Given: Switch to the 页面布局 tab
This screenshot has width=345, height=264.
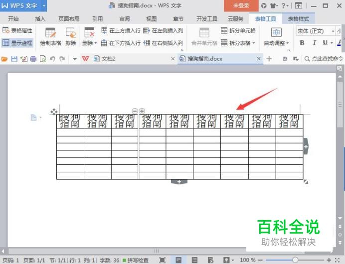Looking at the screenshot, I should (x=69, y=19).
